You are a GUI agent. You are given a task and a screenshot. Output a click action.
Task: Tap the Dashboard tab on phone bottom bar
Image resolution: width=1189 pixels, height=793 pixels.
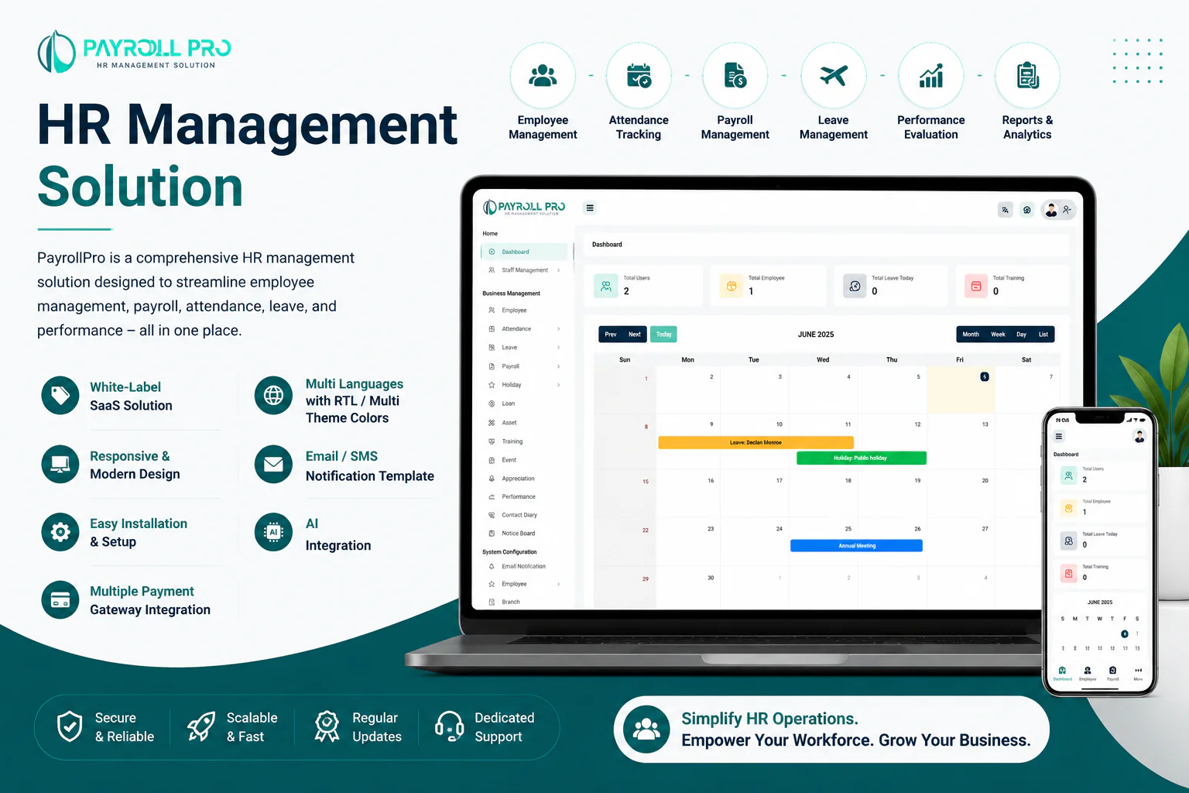(1062, 673)
